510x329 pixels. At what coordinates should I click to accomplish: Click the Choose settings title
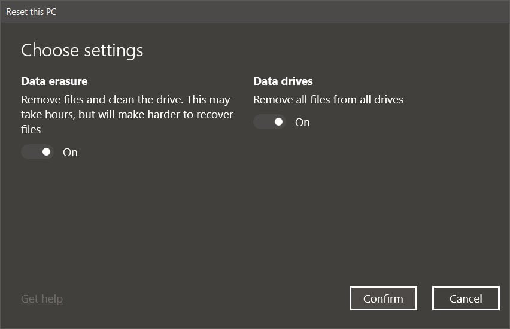pos(82,50)
